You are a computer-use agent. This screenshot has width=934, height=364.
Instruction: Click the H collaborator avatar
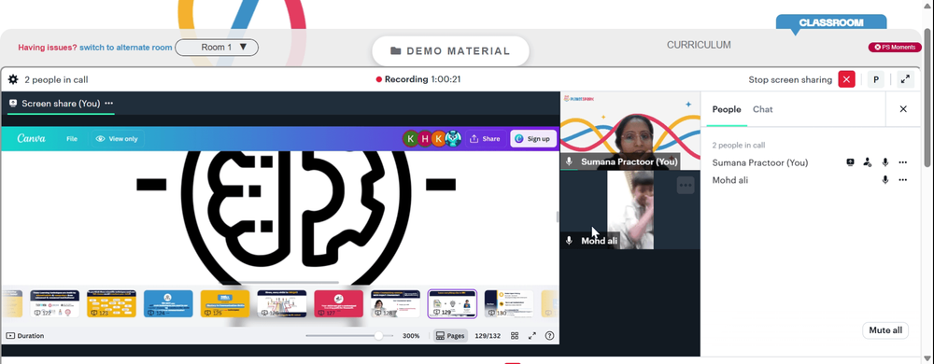[424, 138]
